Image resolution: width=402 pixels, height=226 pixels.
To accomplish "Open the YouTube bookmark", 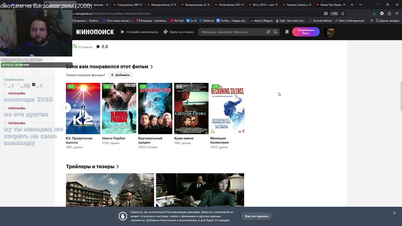I will tap(177, 21).
